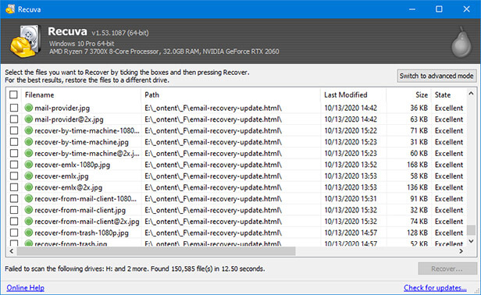Click green status dot of recover-from-mail-client.jpg
This screenshot has width=481, height=295.
(x=29, y=210)
